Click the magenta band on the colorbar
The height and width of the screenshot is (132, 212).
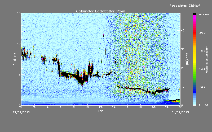click(x=195, y=17)
